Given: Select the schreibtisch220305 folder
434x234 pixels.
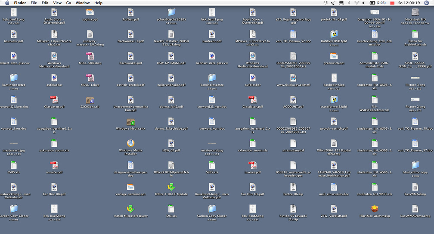Looking at the screenshot, I should tap(171, 12).
